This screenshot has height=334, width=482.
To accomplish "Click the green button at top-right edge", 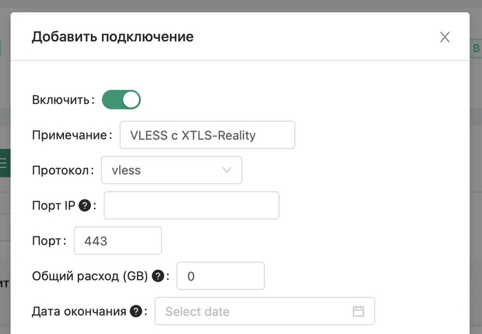I will (x=476, y=49).
